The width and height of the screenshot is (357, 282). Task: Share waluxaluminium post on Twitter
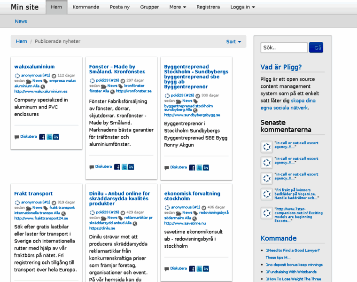coord(49,137)
